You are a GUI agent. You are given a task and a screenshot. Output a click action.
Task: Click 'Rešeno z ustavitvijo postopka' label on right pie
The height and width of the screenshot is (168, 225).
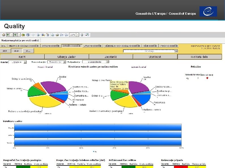(x=106, y=111)
